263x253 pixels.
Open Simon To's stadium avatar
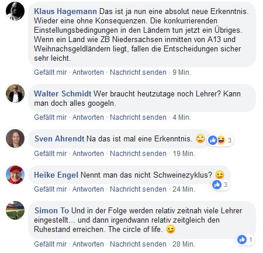[x=15, y=210]
